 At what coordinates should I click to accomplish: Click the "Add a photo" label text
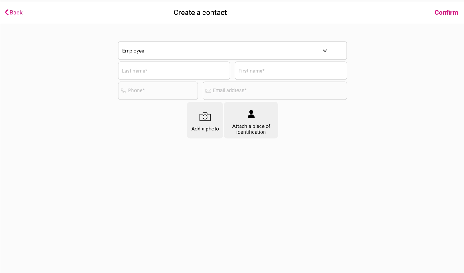(x=205, y=129)
